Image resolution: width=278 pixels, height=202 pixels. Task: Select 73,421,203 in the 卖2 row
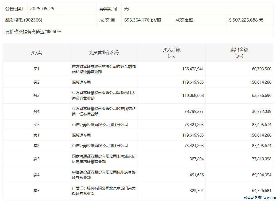[194, 146]
